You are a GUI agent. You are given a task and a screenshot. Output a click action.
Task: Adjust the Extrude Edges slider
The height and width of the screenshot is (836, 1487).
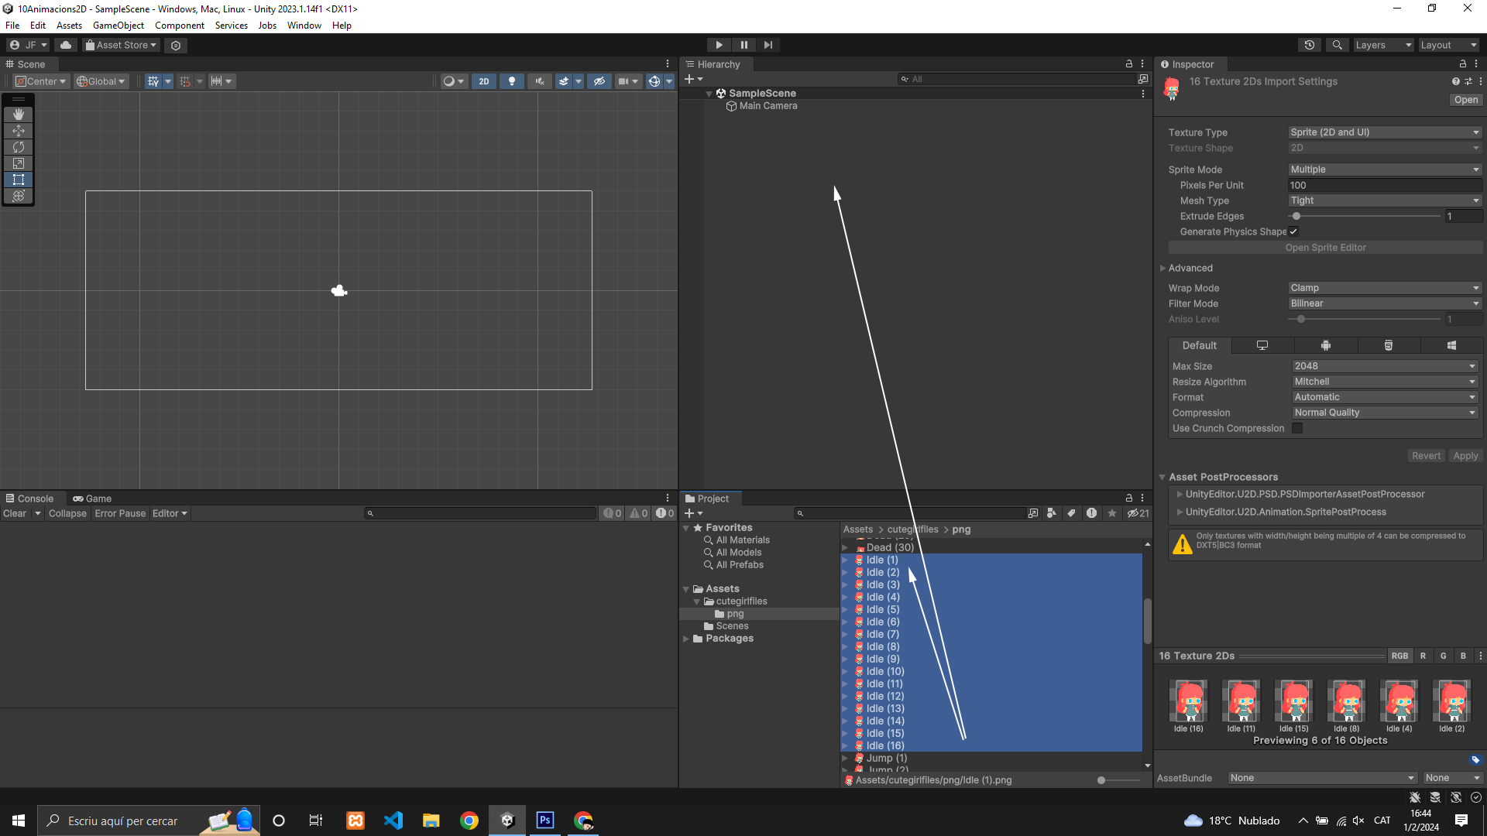pos(1296,216)
